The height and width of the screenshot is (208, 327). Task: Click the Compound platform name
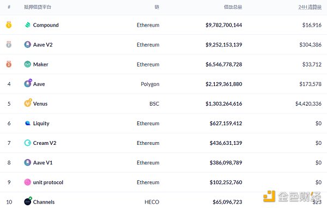(x=46, y=25)
